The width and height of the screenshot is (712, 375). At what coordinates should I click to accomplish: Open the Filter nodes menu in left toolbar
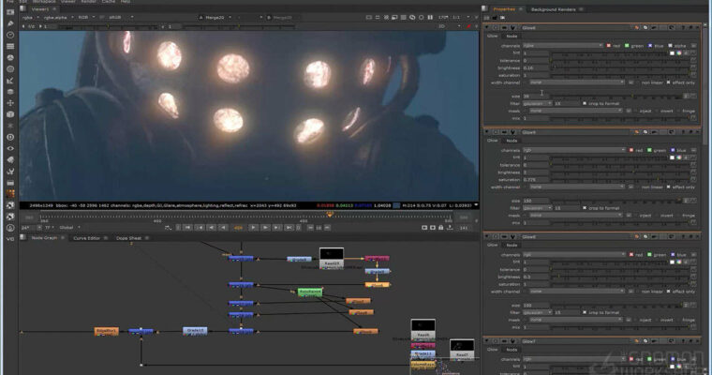click(10, 68)
